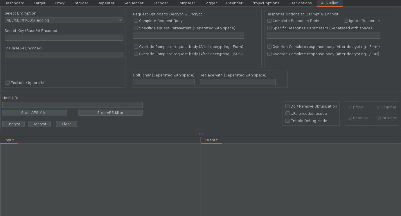The width and height of the screenshot is (401, 216).
Task: Toggle the Proxy tool checkbox
Action: (x=350, y=107)
